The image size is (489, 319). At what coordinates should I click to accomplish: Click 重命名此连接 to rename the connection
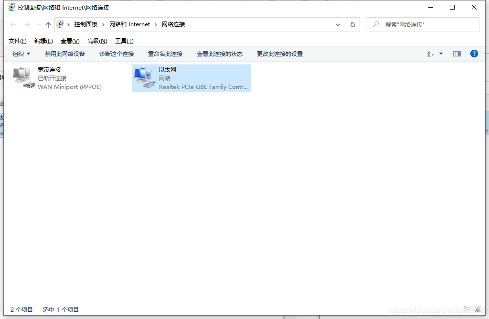click(165, 54)
